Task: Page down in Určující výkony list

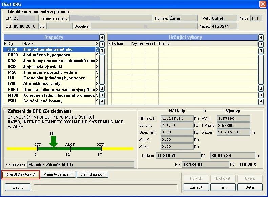Action: 261,95
